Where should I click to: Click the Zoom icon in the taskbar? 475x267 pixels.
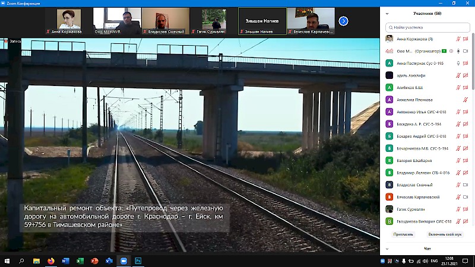[x=123, y=260]
